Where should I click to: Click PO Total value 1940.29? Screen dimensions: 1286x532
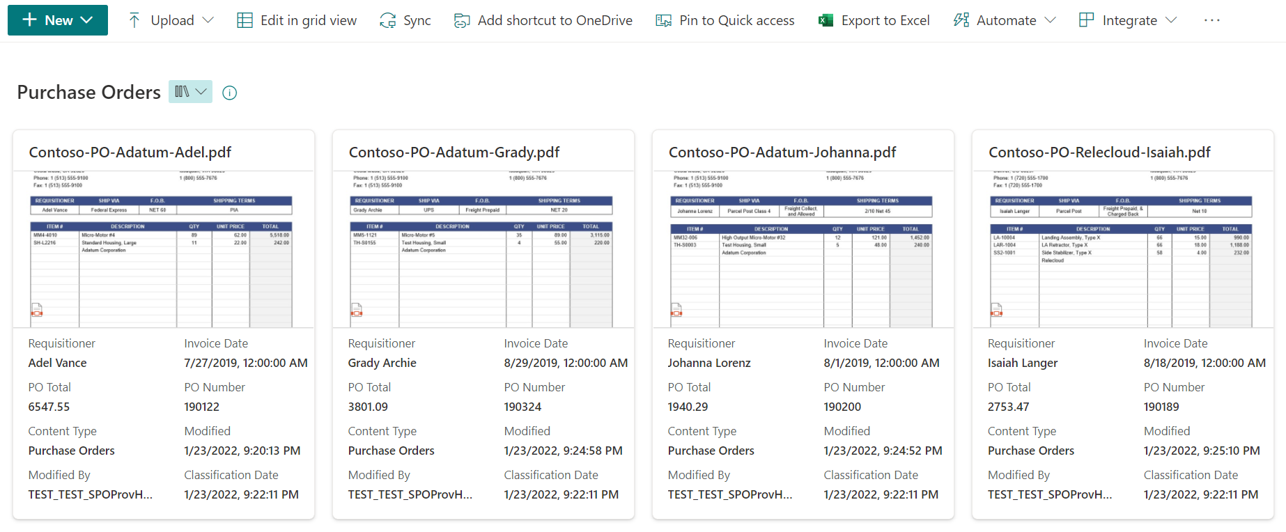click(688, 407)
